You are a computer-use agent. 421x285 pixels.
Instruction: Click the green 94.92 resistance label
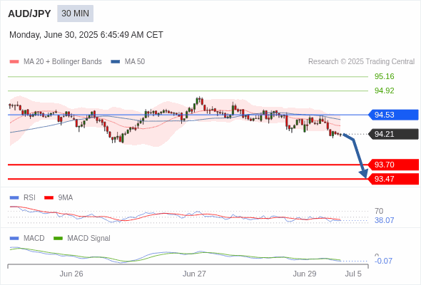tap(384, 90)
